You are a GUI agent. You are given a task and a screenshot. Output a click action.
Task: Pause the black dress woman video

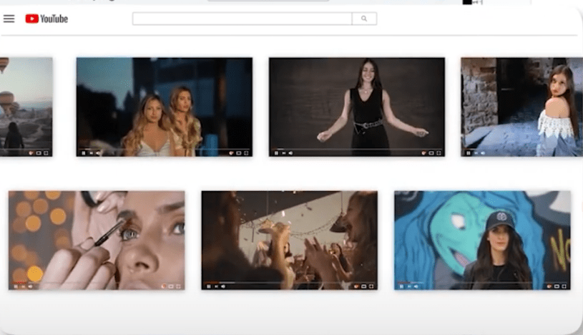point(276,153)
